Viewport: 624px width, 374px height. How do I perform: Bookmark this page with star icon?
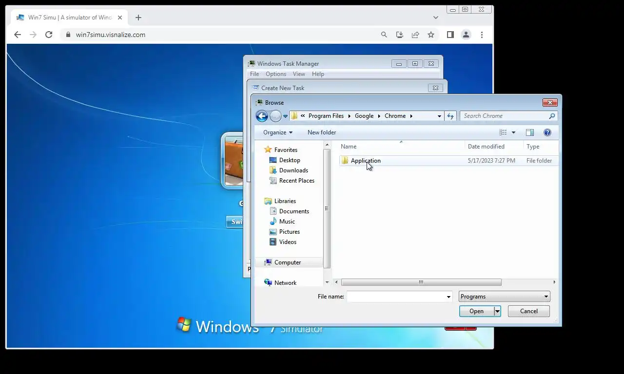[431, 35]
